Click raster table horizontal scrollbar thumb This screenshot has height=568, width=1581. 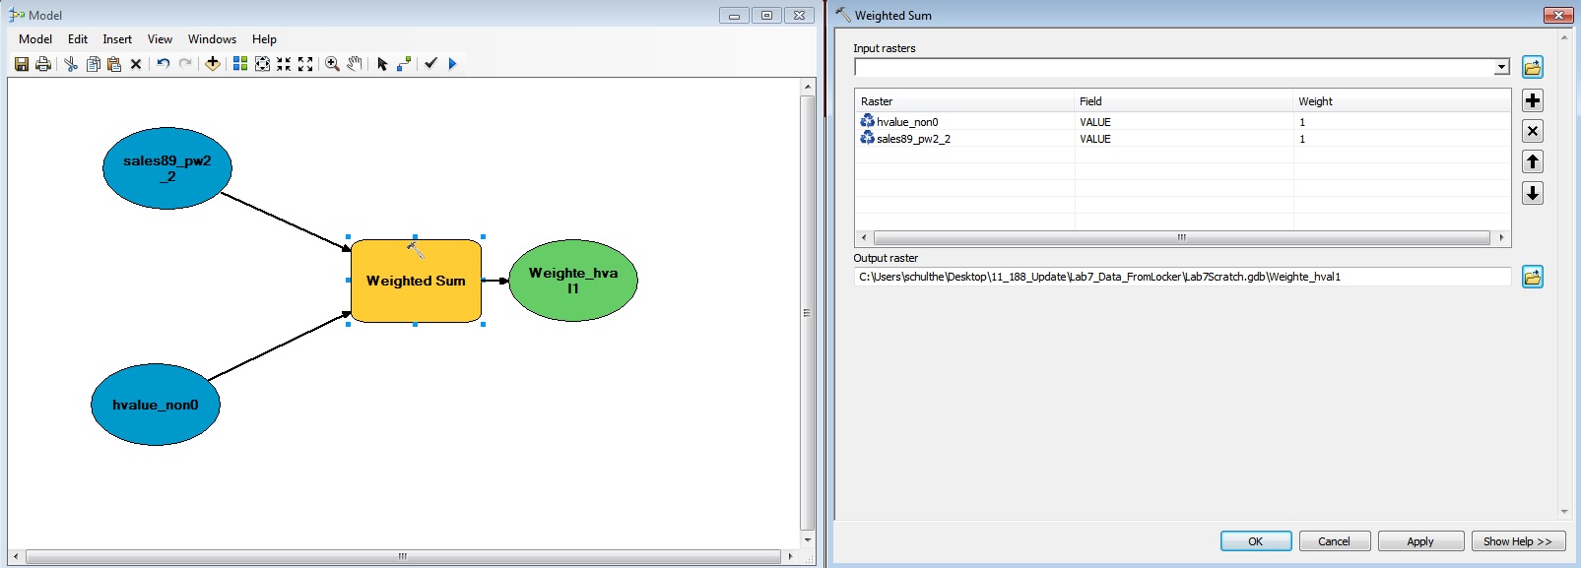coord(1181,237)
